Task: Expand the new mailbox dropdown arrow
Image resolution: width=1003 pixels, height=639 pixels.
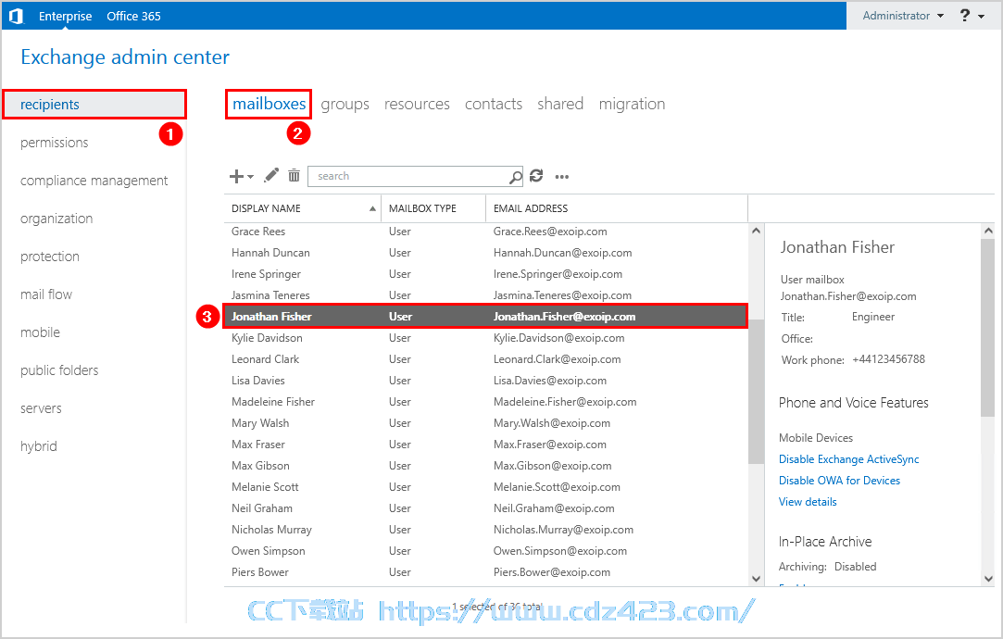Action: pos(250,177)
